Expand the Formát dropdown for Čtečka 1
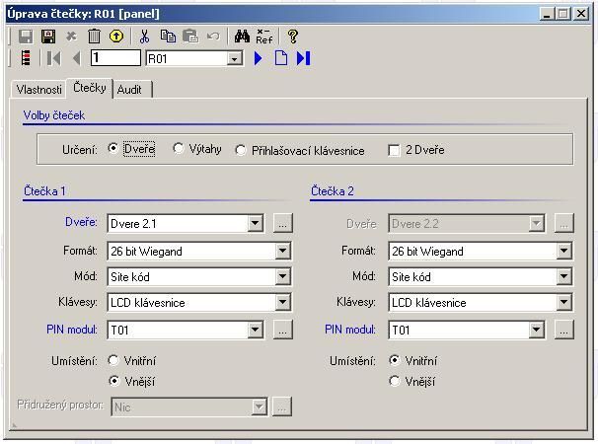598x444 pixels. point(283,252)
